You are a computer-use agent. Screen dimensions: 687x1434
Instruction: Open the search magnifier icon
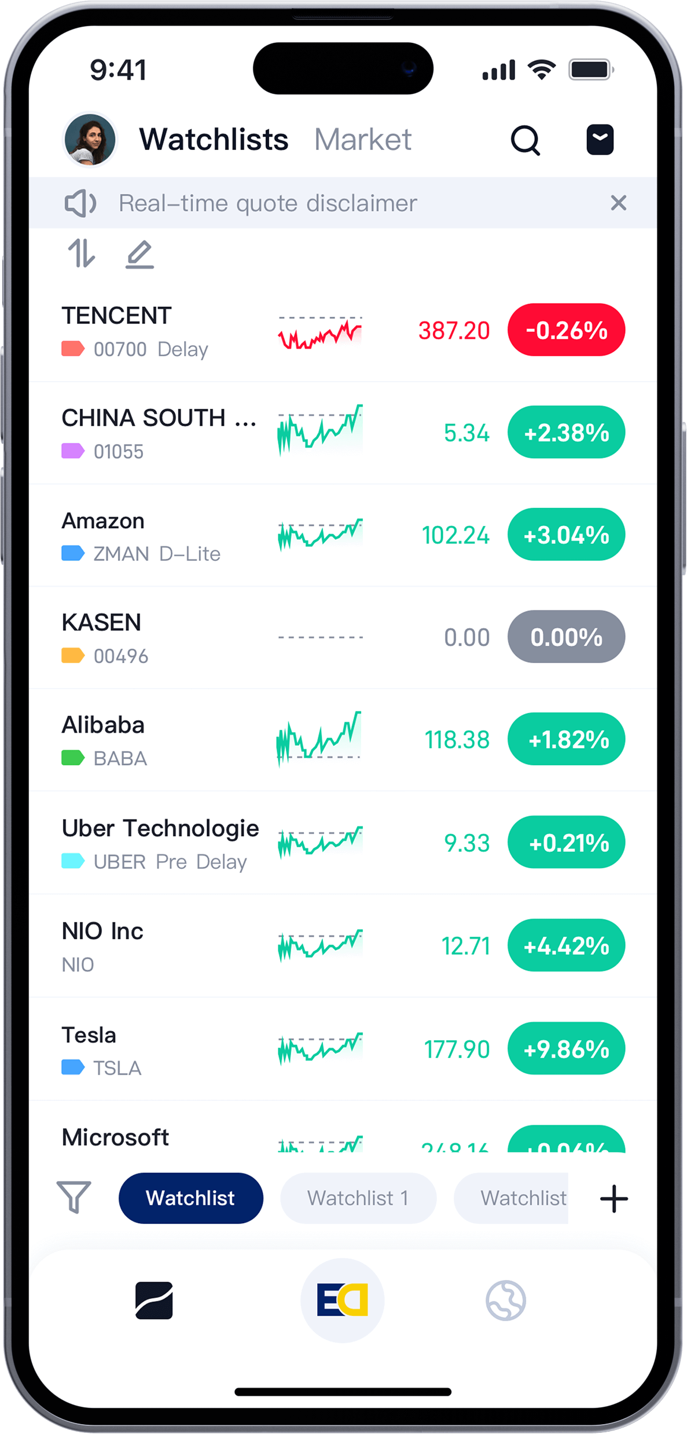525,140
